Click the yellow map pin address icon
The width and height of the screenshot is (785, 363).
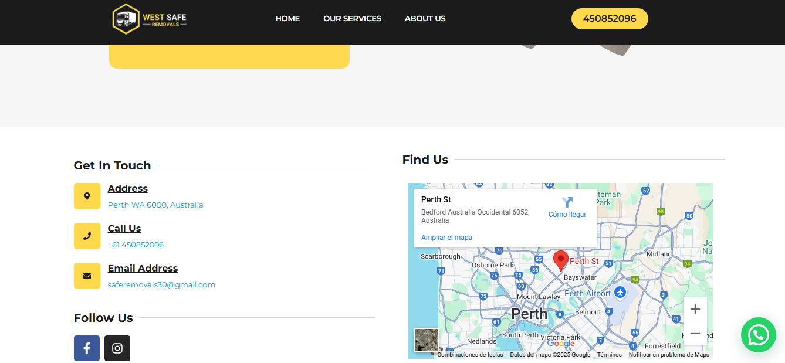87,196
